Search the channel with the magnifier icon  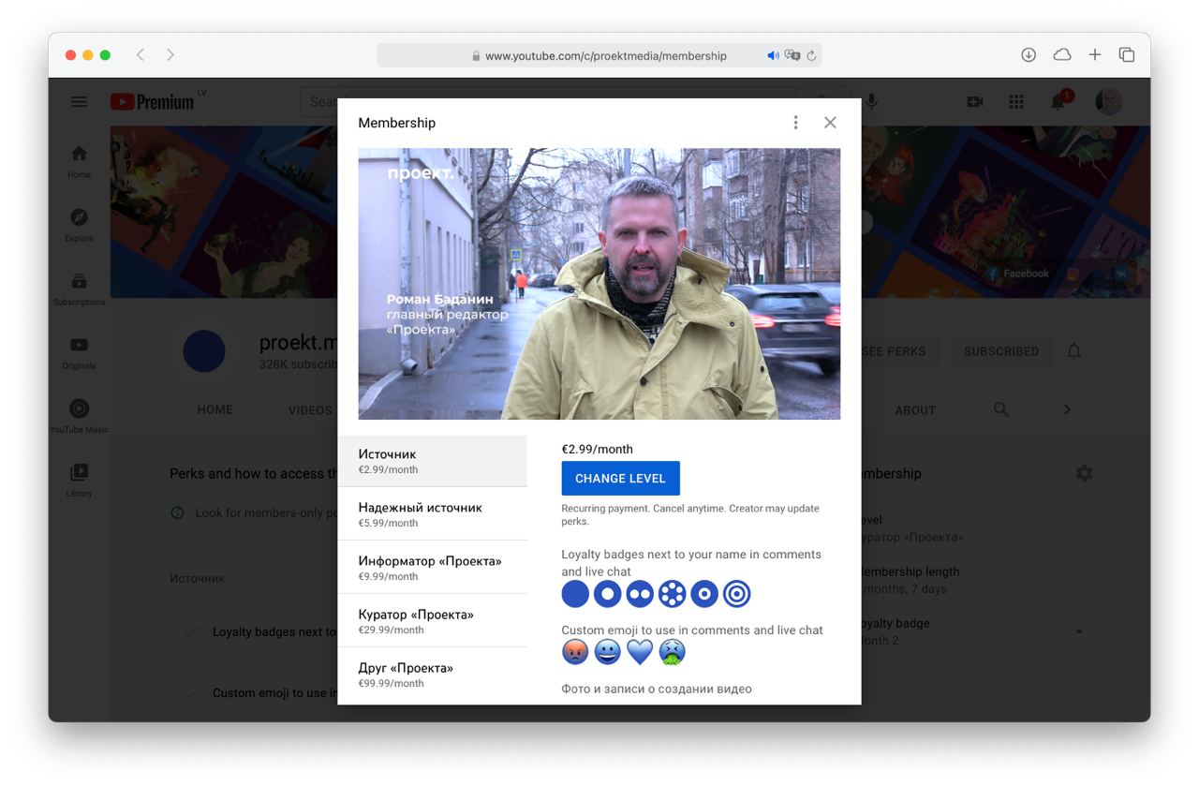[1001, 409]
